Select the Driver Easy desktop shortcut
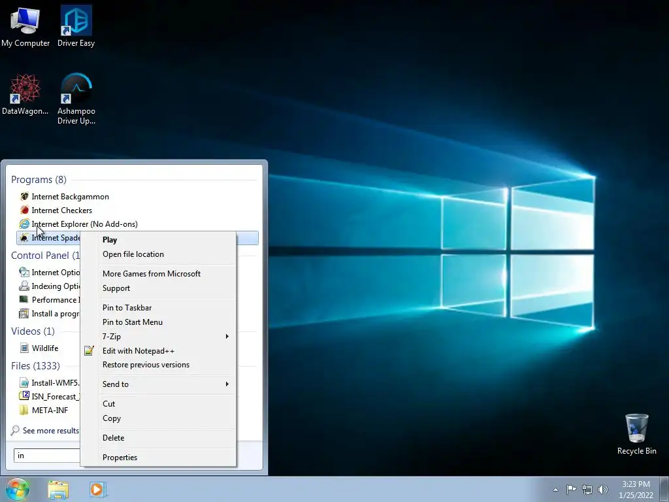The image size is (669, 502). 76,26
